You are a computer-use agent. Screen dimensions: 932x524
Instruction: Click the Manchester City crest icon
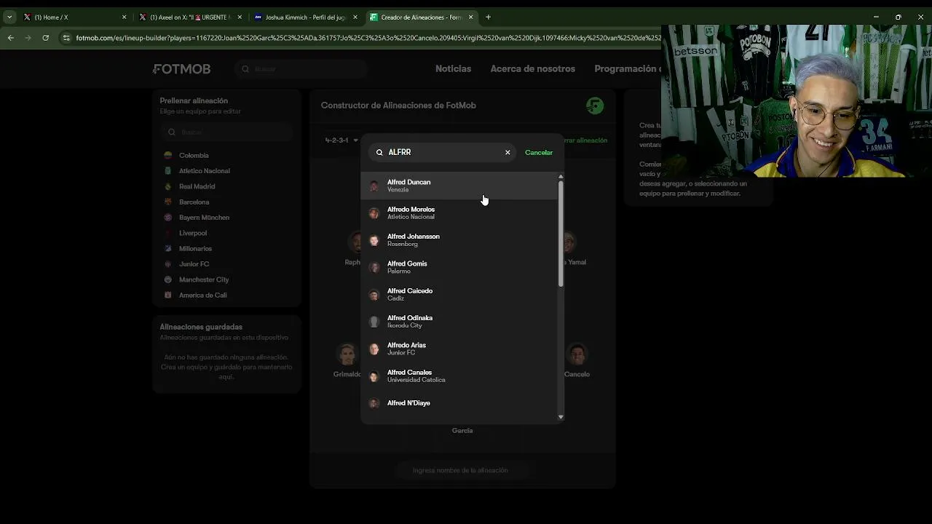tap(168, 279)
